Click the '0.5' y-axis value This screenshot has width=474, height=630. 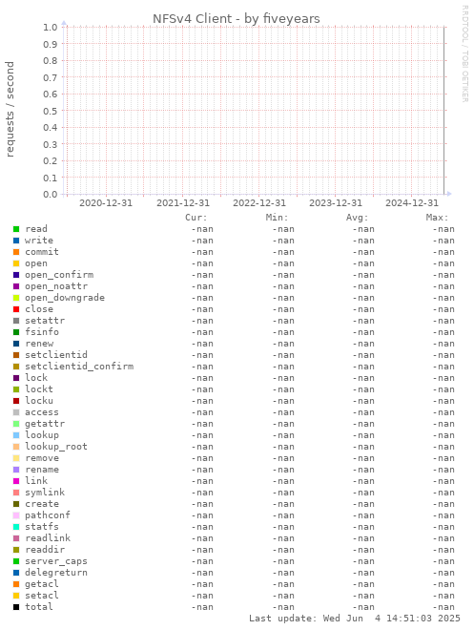(x=51, y=111)
